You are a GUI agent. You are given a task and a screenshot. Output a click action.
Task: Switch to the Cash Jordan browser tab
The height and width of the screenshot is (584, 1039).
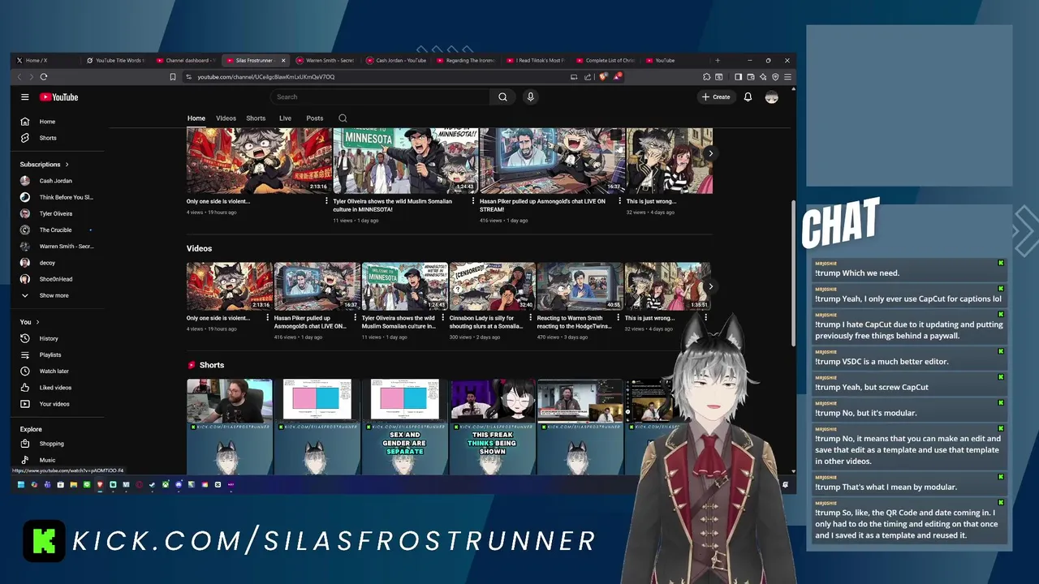point(395,61)
